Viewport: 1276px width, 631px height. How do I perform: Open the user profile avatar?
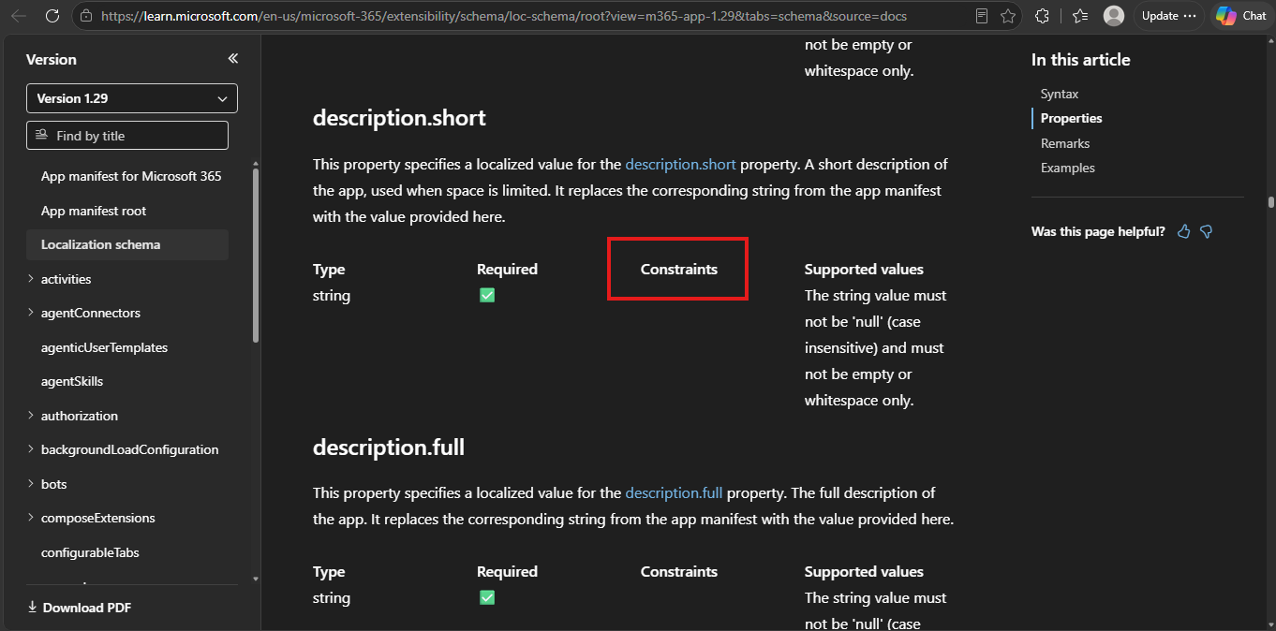coord(1114,16)
